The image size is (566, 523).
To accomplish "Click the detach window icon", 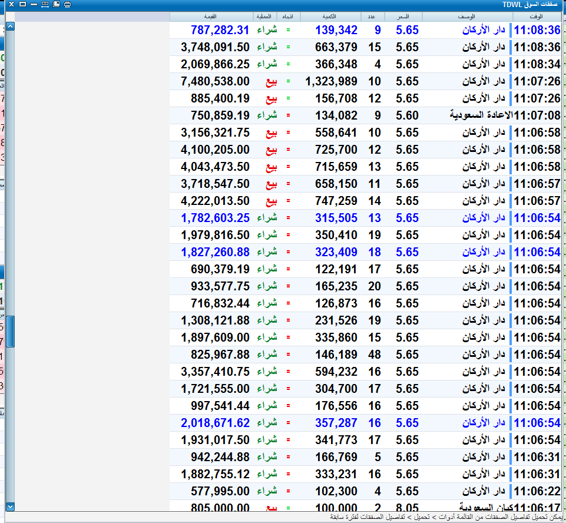I will [x=56, y=4].
